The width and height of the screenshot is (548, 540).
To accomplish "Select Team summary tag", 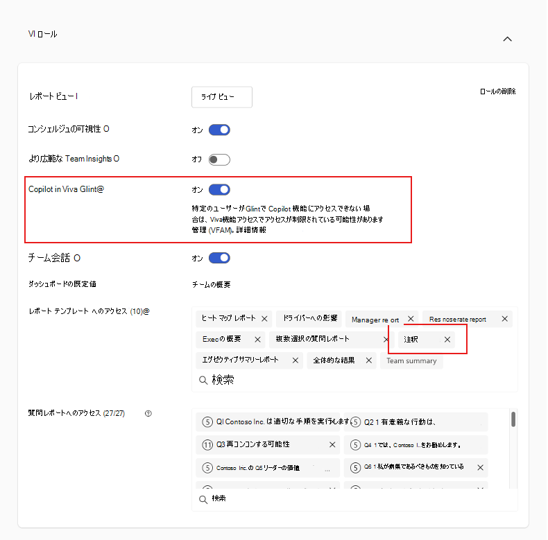I will pyautogui.click(x=411, y=361).
